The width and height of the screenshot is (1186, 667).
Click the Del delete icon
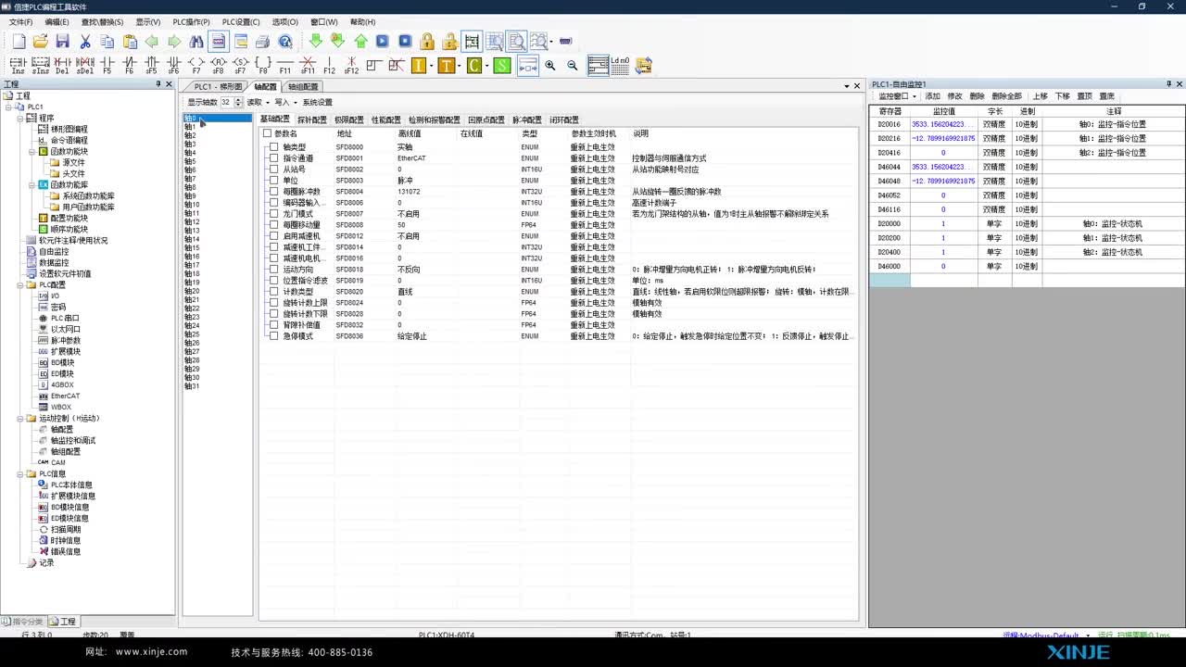click(x=62, y=65)
